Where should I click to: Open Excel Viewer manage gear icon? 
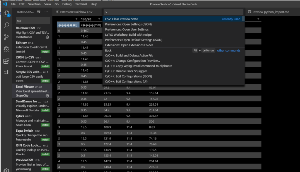click(x=47, y=96)
